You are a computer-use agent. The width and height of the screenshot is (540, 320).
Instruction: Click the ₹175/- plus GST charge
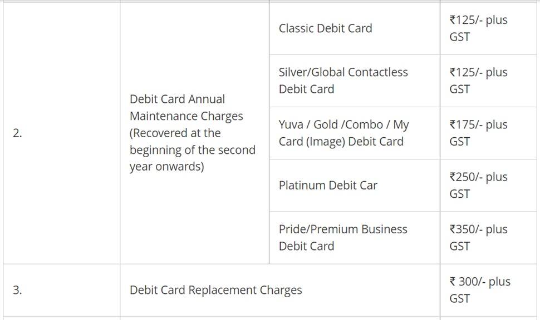[478, 133]
